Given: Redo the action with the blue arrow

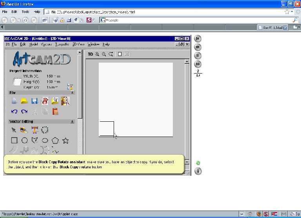Looking at the screenshot, I should [x=24, y=112].
